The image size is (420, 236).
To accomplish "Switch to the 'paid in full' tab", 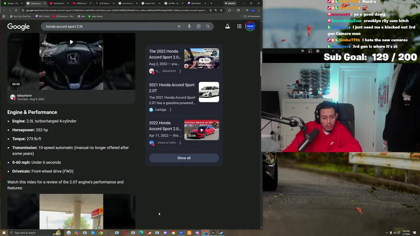I will click(151, 3).
